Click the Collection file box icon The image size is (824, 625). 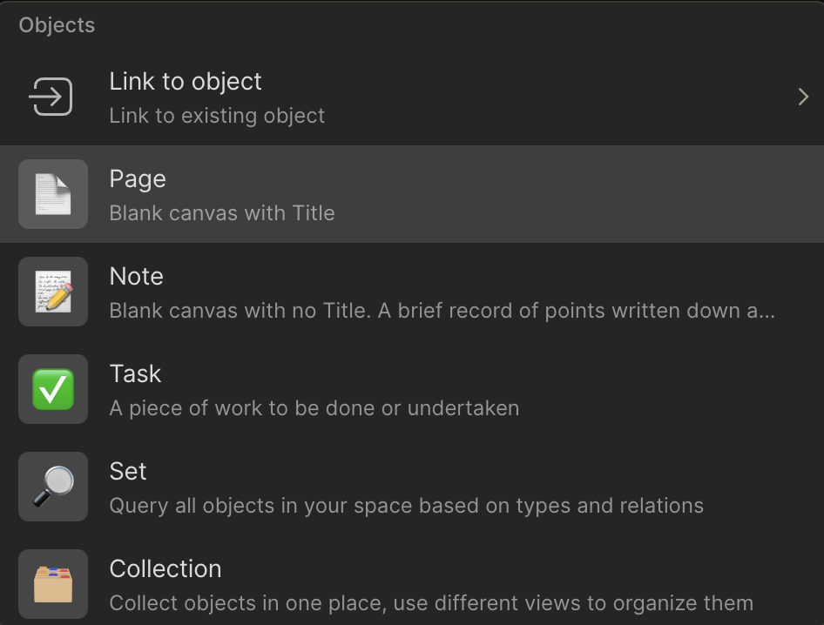coord(53,584)
